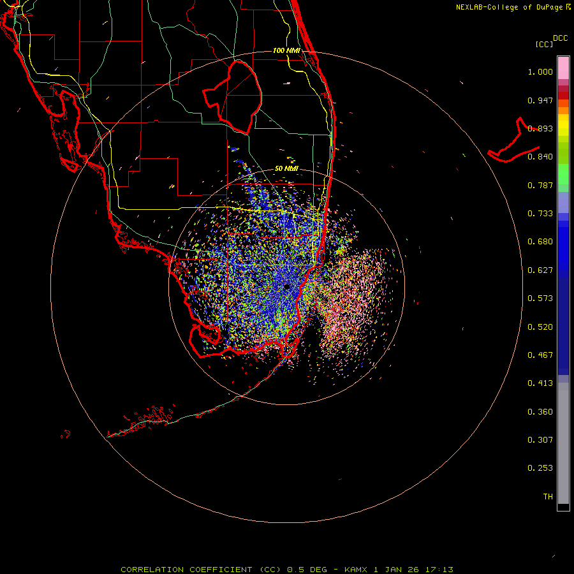
Task: Click the 0.253 legend value
Action: click(x=540, y=468)
